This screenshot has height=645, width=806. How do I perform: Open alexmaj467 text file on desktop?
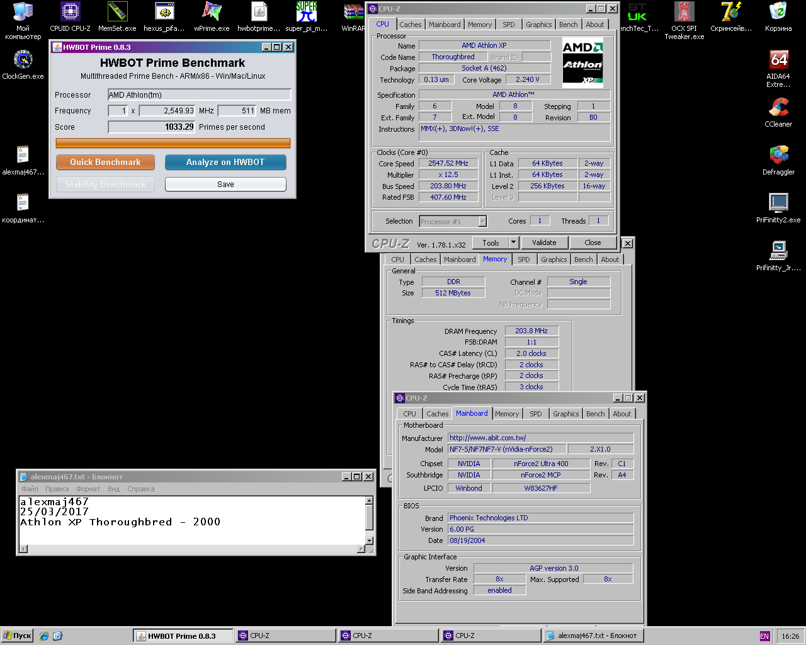(x=23, y=161)
